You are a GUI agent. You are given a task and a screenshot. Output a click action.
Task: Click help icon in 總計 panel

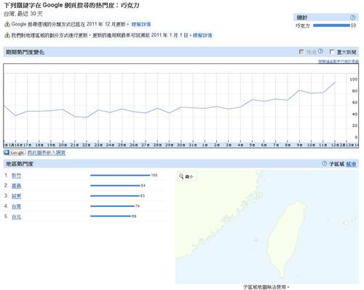coord(352,17)
